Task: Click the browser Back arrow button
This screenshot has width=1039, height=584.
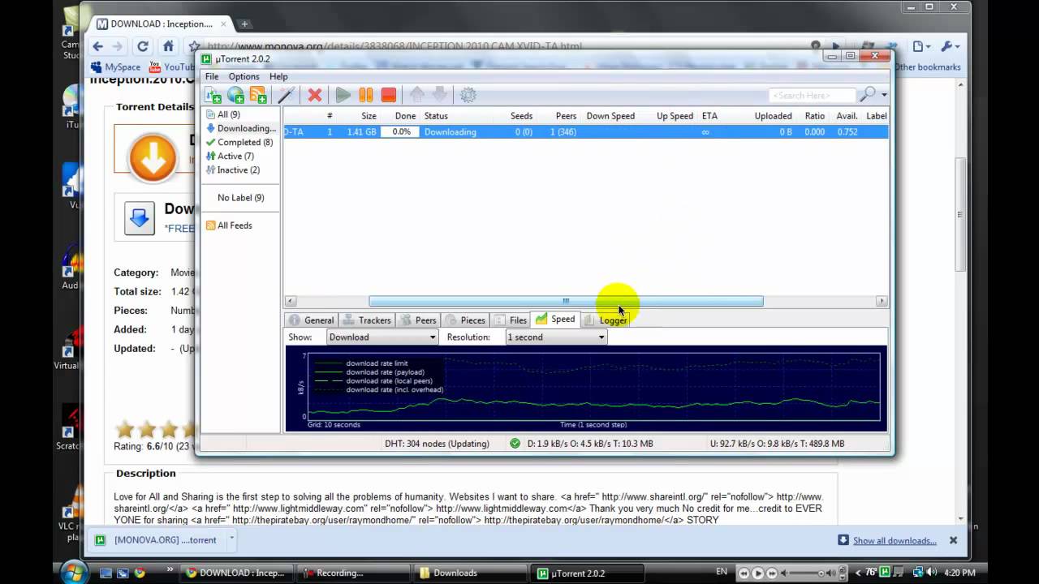Action: [x=98, y=46]
